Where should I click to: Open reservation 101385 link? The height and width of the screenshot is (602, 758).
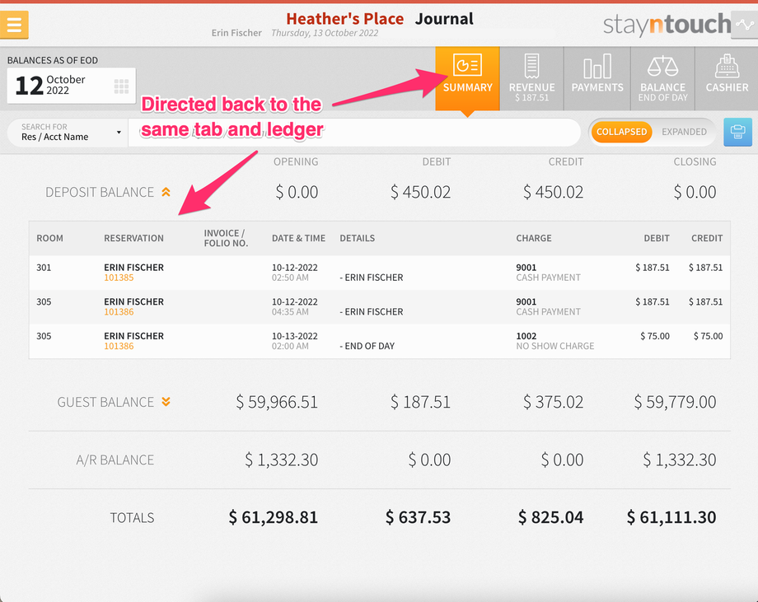(x=119, y=278)
